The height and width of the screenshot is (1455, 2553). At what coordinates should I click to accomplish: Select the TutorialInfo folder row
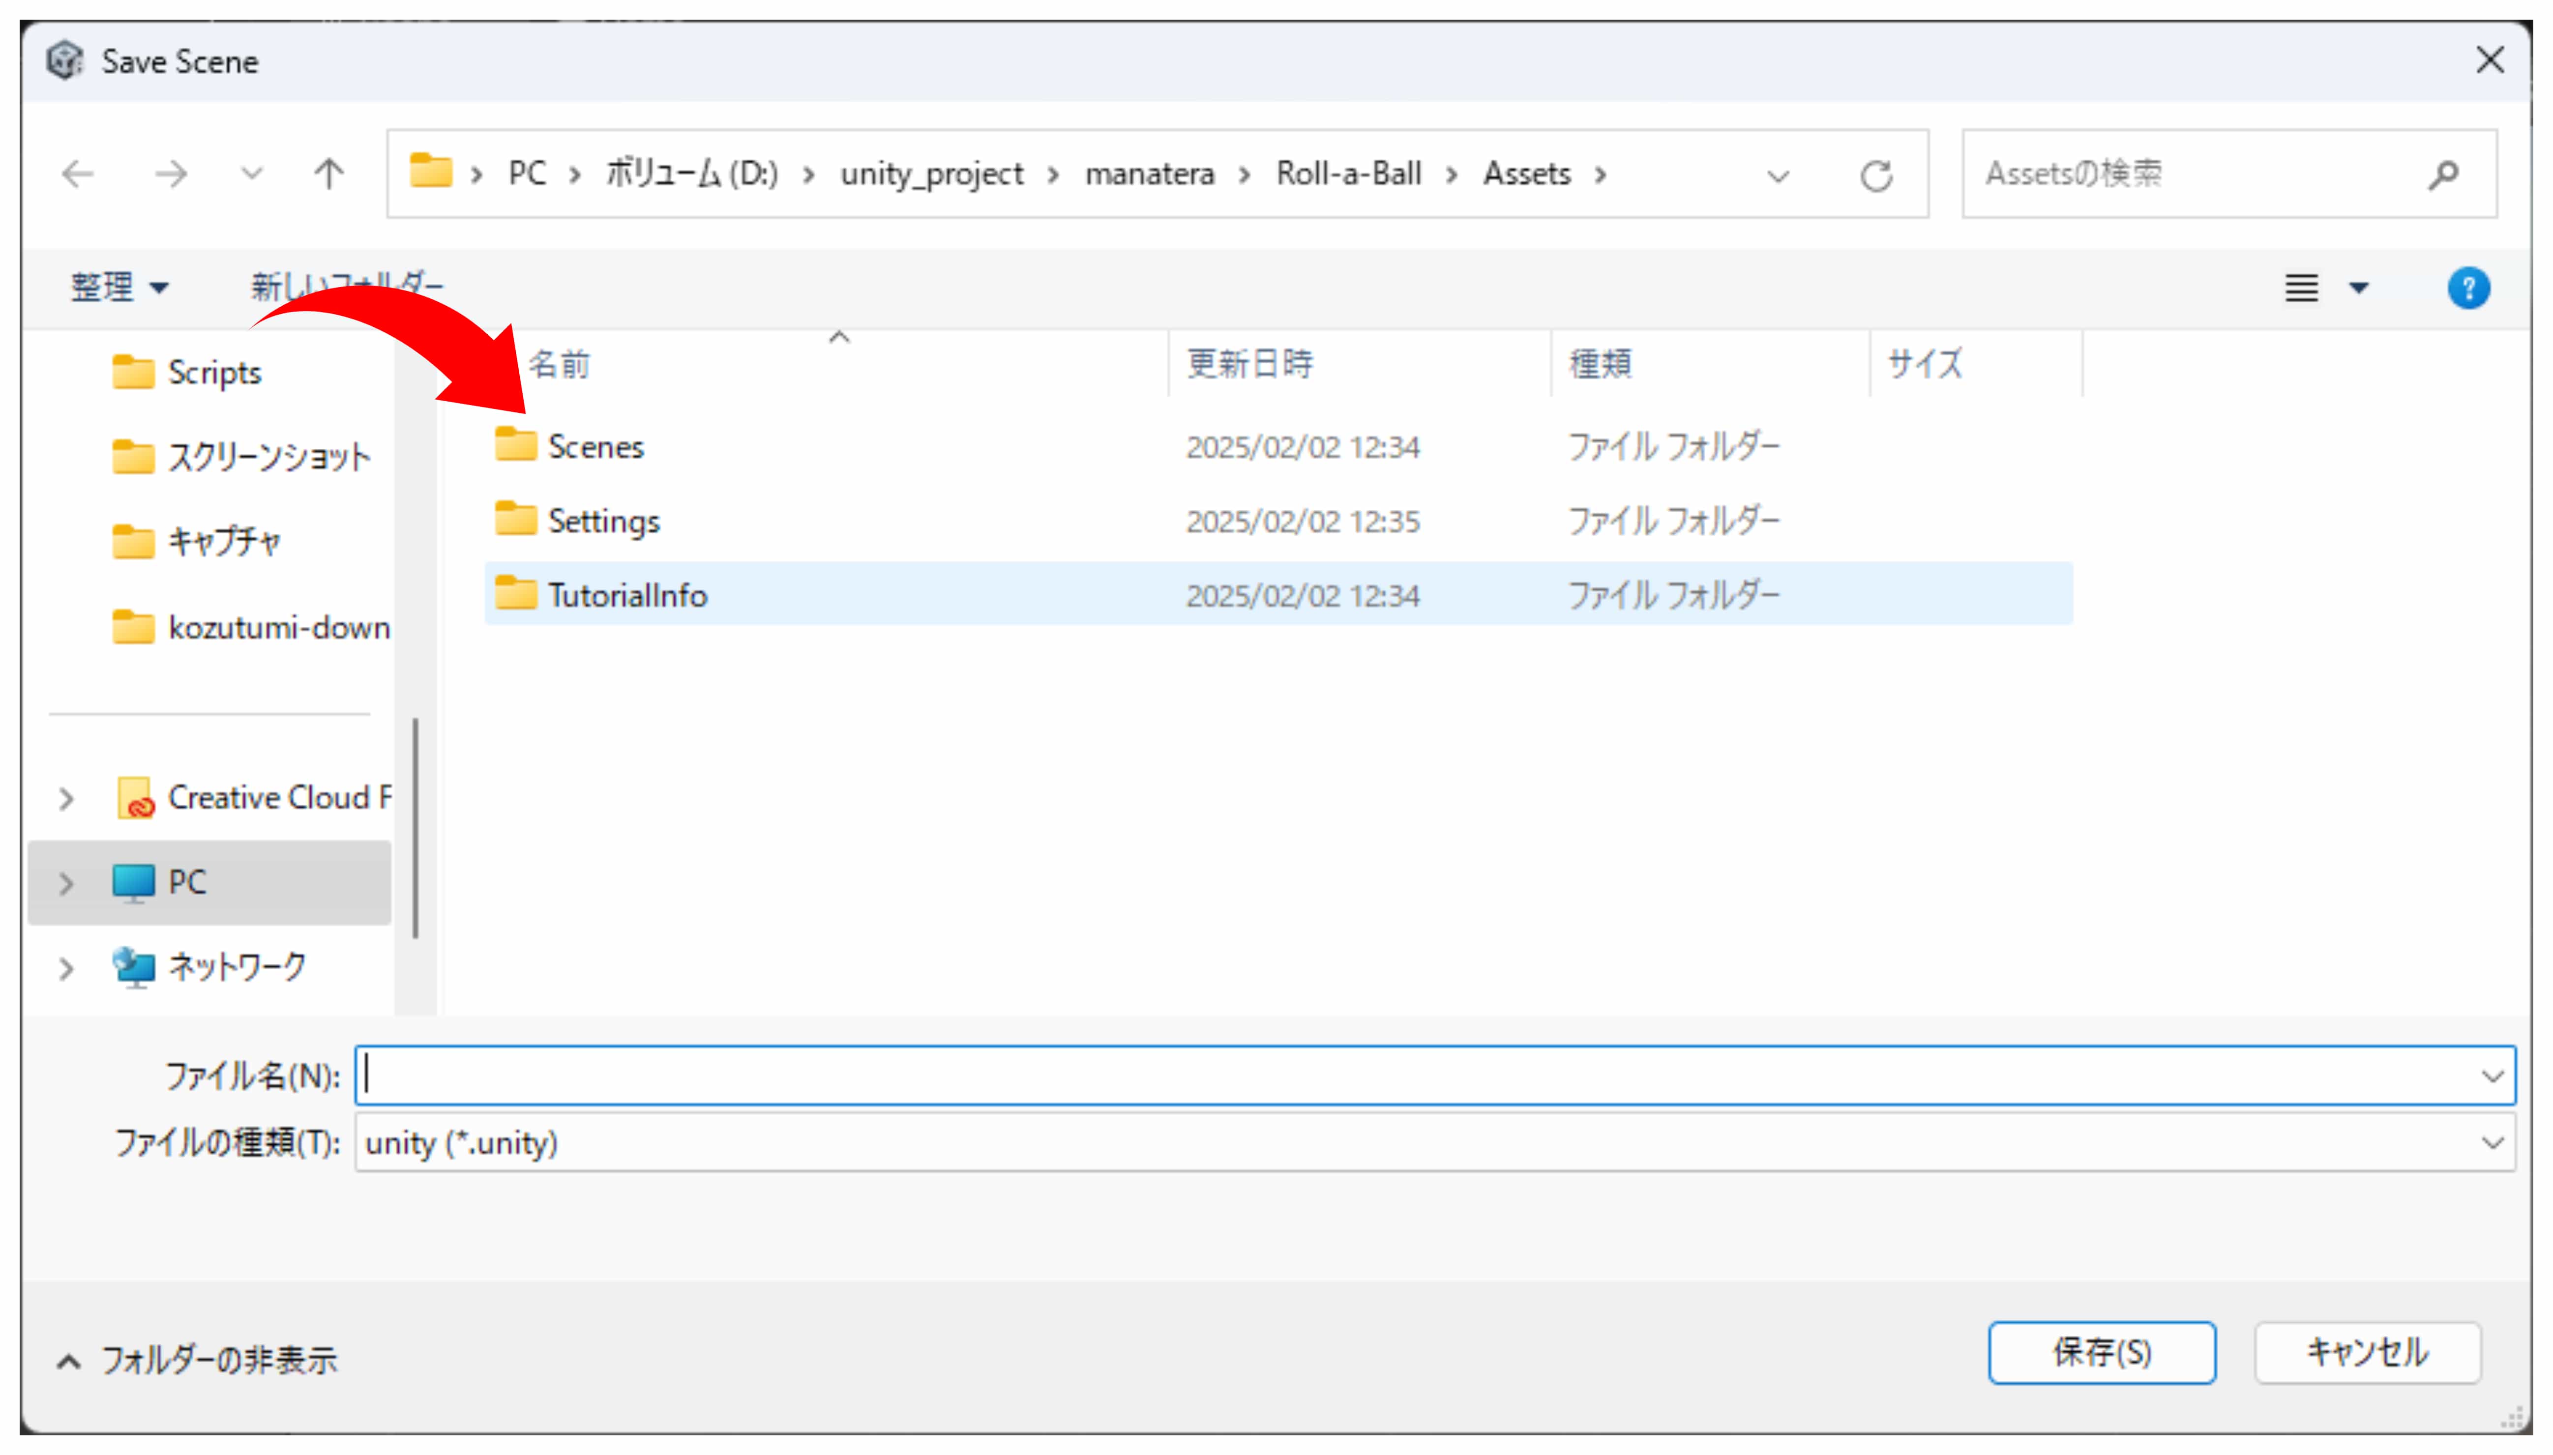[627, 595]
